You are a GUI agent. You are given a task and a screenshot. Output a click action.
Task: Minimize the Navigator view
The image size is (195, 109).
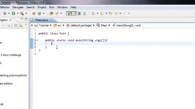point(22,19)
